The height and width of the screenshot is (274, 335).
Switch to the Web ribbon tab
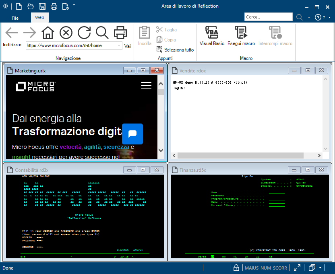coord(39,18)
